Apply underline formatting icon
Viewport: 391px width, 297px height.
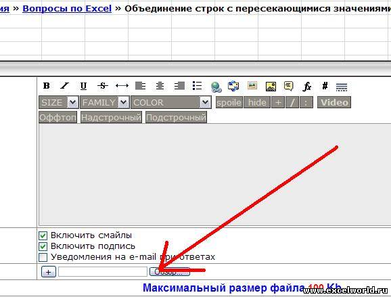point(83,86)
